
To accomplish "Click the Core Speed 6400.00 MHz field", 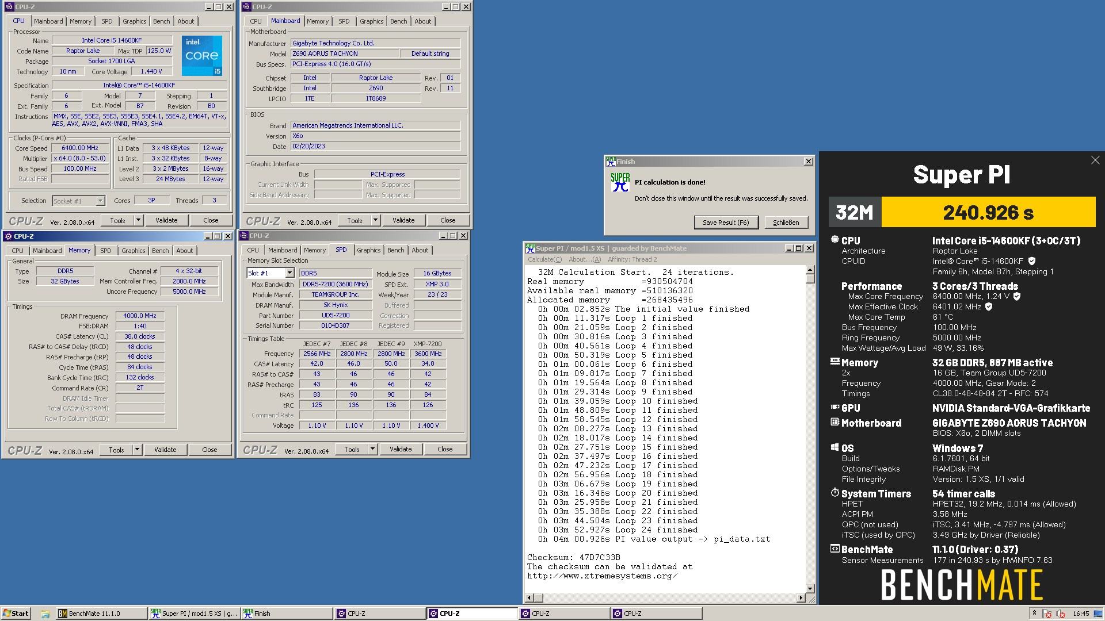I will [x=80, y=148].
